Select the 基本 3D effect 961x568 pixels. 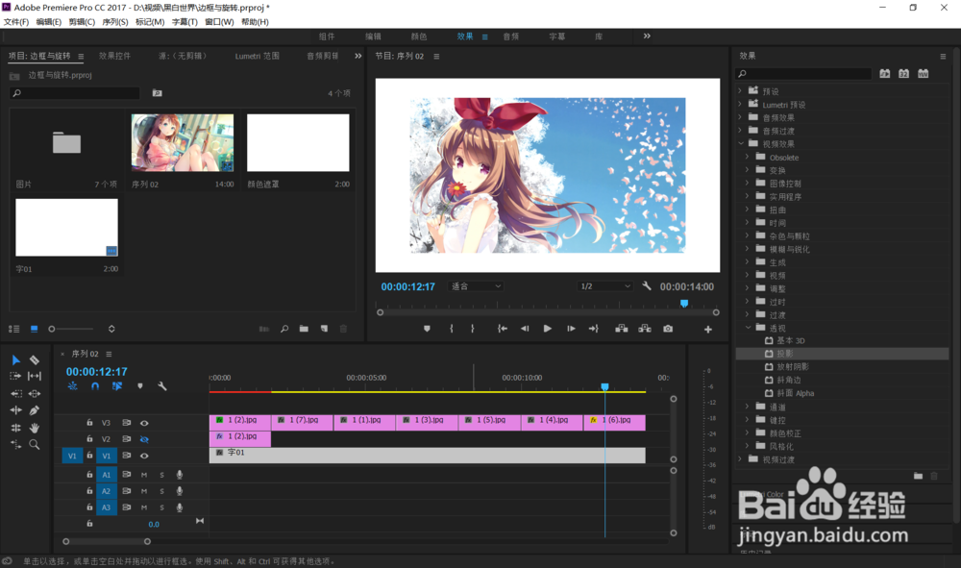point(791,340)
